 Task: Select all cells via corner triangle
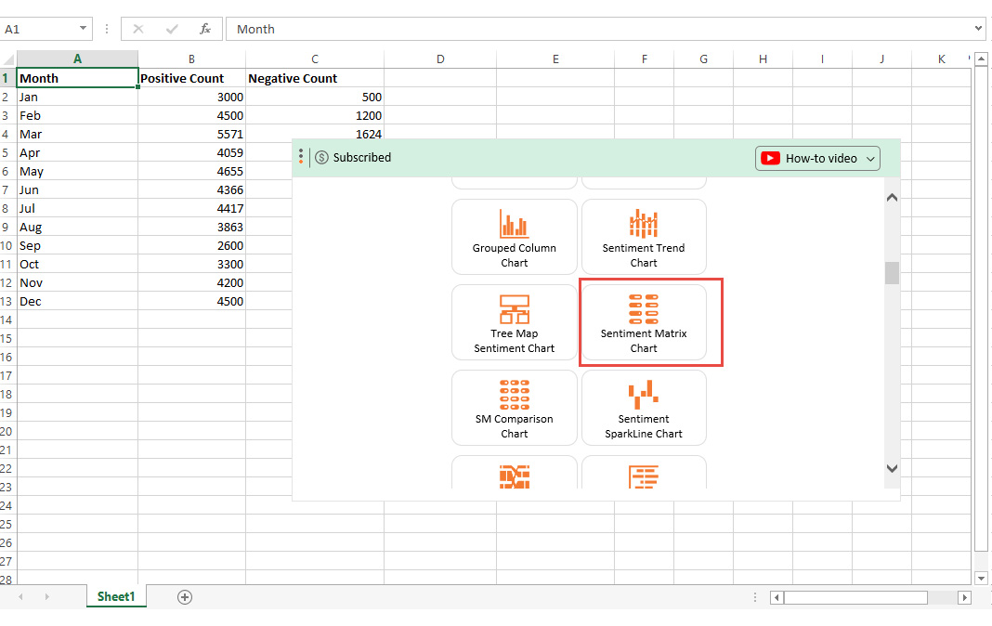click(8, 59)
